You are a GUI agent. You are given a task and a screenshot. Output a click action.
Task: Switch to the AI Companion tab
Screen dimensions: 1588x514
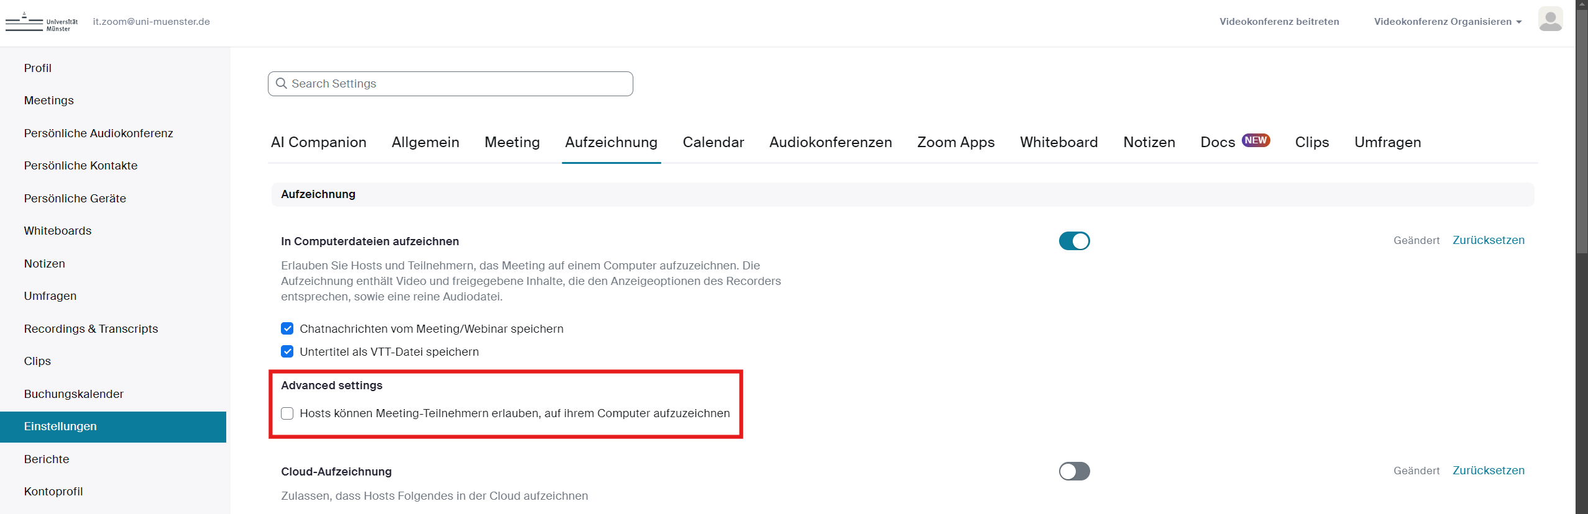pyautogui.click(x=318, y=142)
